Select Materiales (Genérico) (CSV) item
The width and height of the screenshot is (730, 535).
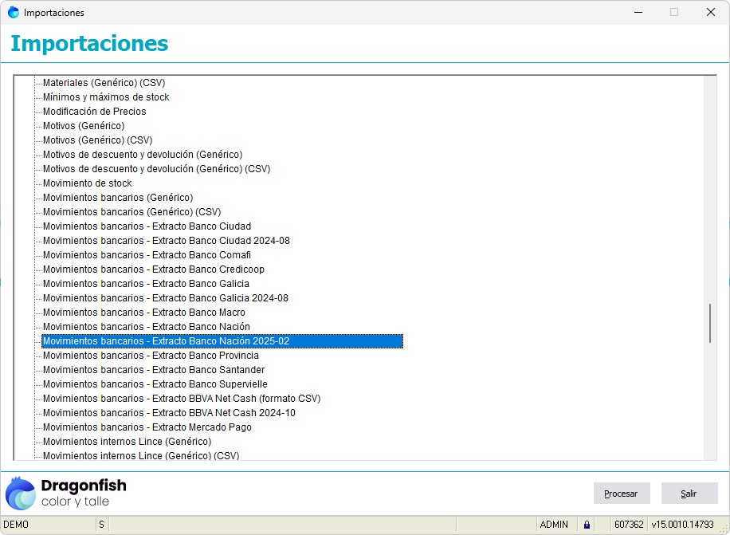(x=104, y=83)
